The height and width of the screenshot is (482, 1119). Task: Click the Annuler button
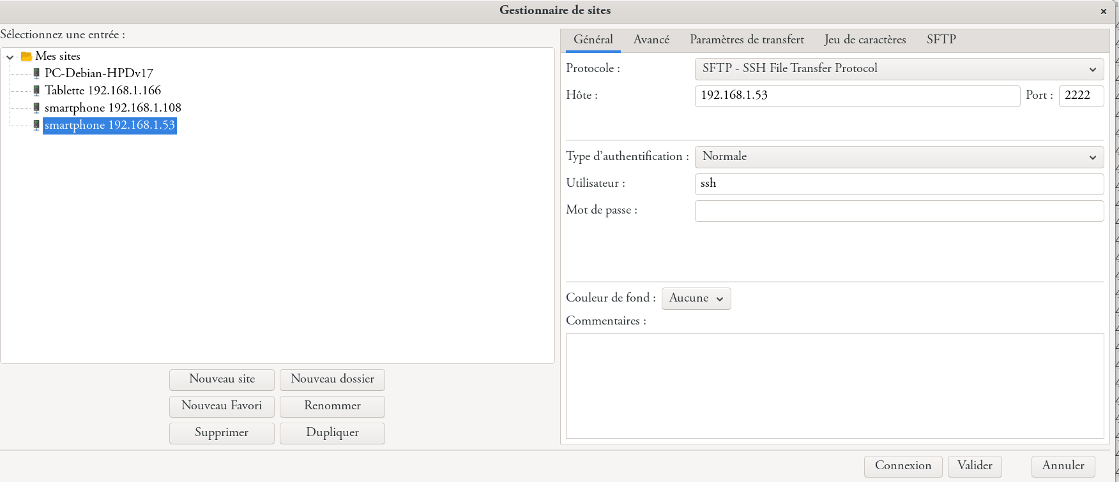pos(1063,466)
